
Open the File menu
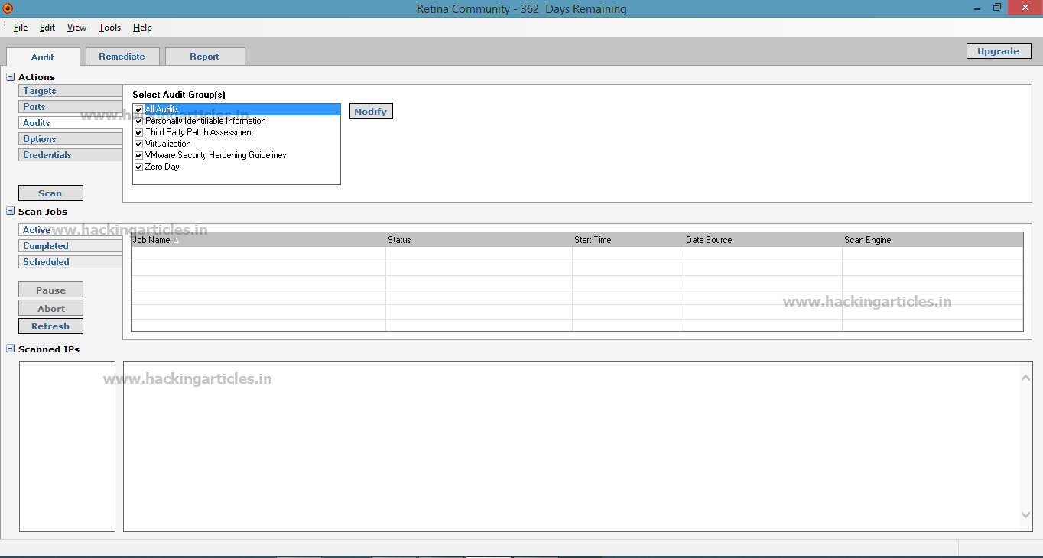pyautogui.click(x=21, y=28)
